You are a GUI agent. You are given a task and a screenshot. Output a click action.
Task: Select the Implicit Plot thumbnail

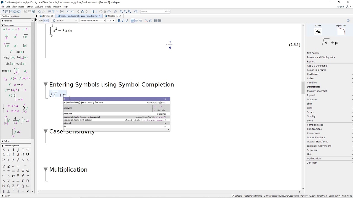tap(341, 30)
